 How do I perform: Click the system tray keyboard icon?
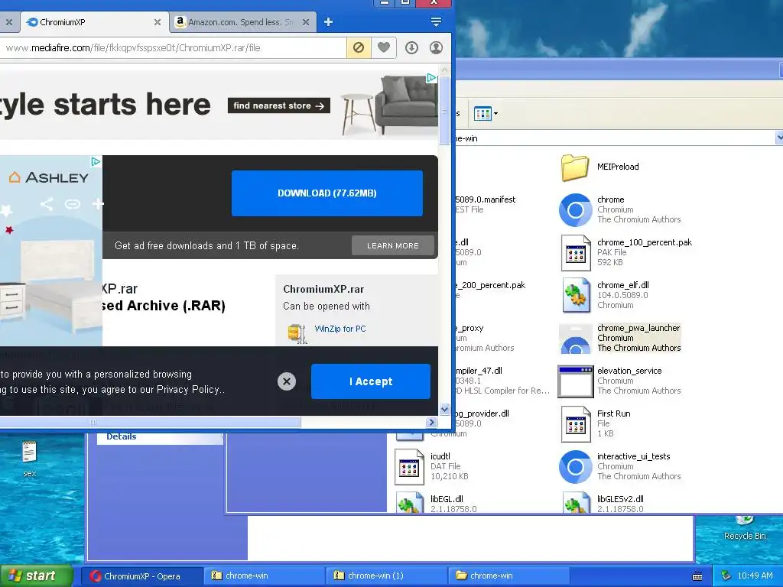pos(697,576)
